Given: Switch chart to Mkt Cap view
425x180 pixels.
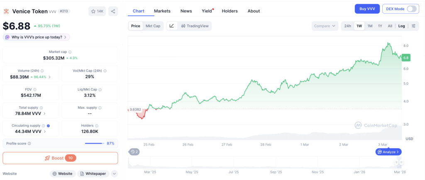Looking at the screenshot, I should (x=153, y=26).
